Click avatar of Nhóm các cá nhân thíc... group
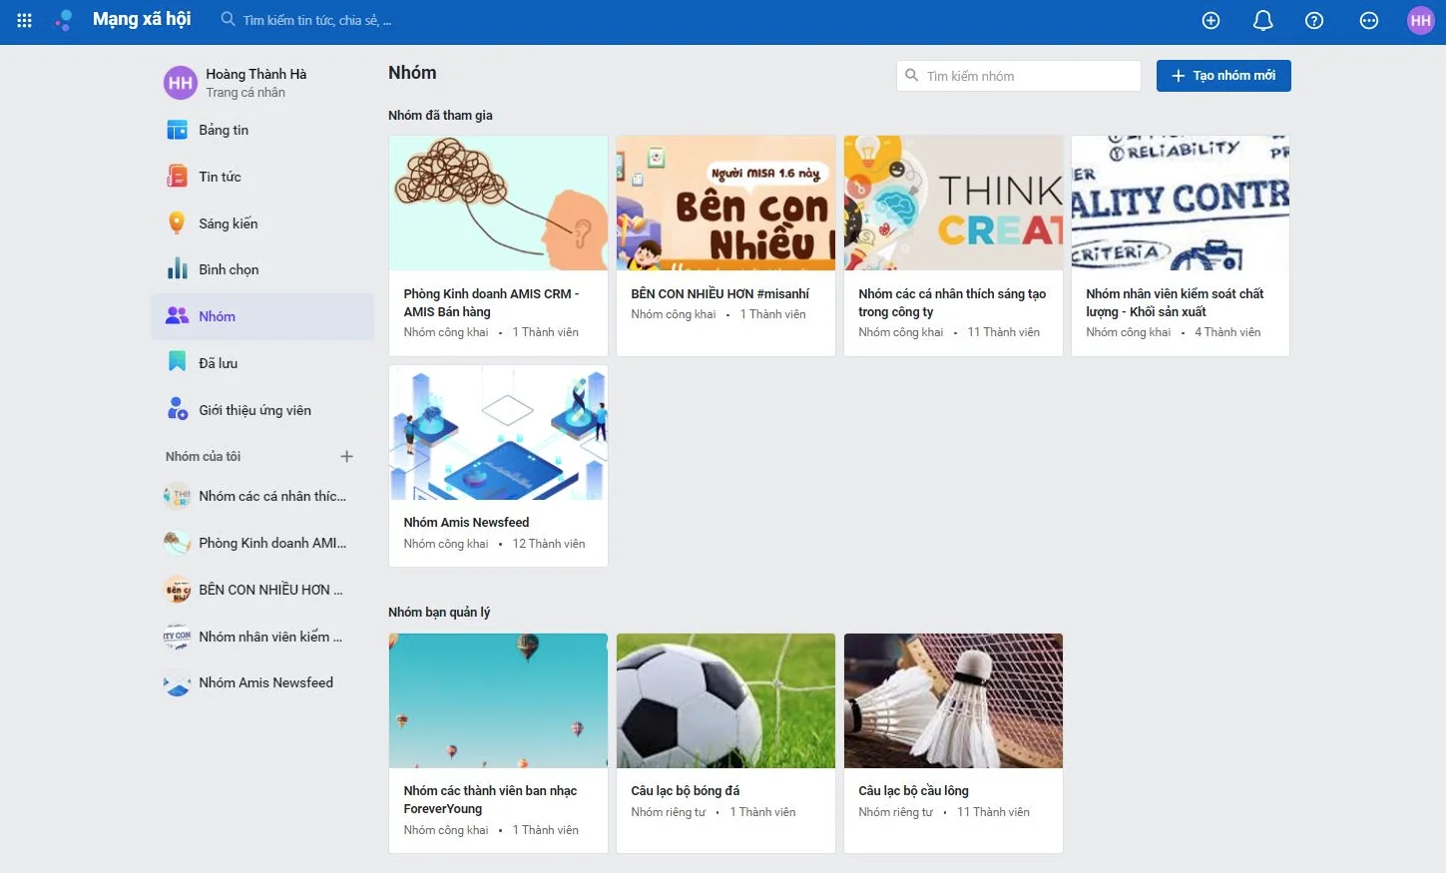Image resolution: width=1446 pixels, height=873 pixels. (177, 496)
